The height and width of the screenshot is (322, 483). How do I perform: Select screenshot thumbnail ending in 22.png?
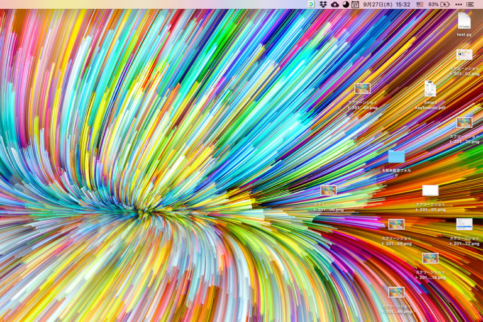click(x=464, y=225)
